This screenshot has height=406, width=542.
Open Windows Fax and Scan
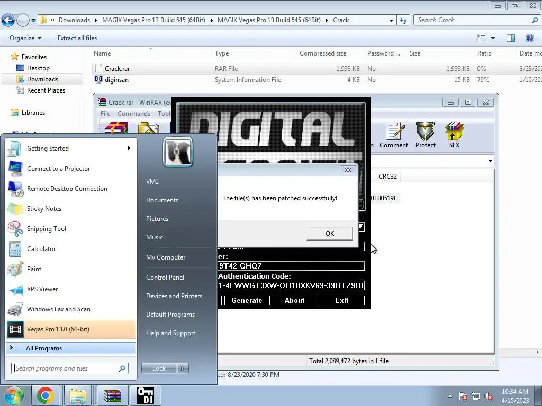click(x=71, y=309)
